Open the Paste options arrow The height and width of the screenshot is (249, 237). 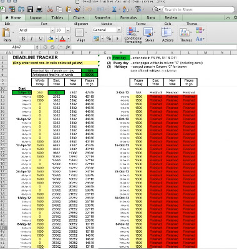click(13, 32)
